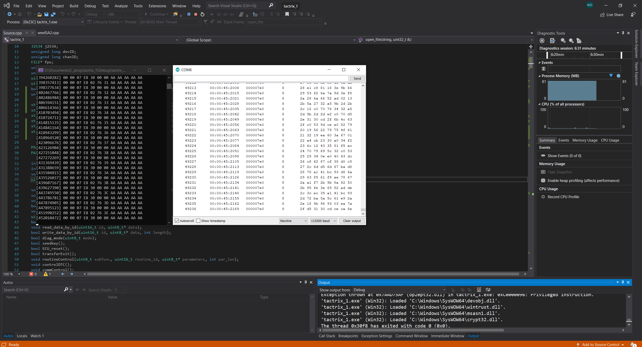
Task: Click the Clear All output icon
Action: click(x=479, y=290)
